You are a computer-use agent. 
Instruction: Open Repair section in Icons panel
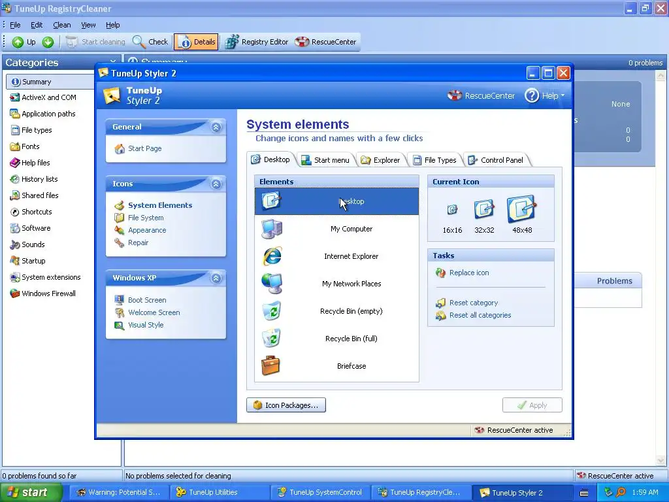coord(131,243)
